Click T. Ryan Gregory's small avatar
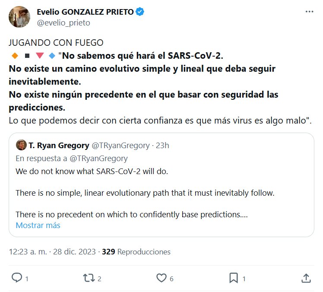Image resolution: width=323 pixels, height=292 pixels. click(x=21, y=145)
